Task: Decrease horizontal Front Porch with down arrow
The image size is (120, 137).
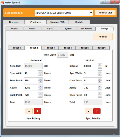Action: 40,82
